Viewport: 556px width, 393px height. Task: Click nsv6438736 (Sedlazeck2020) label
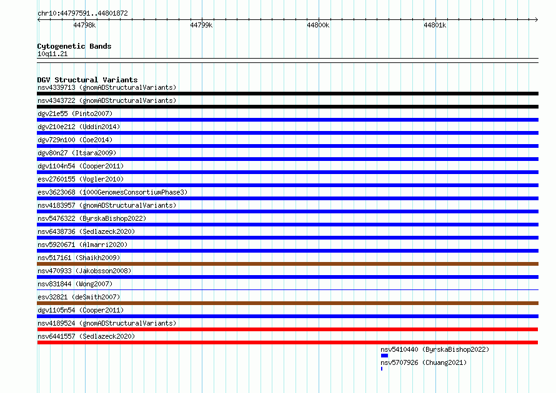click(x=86, y=231)
